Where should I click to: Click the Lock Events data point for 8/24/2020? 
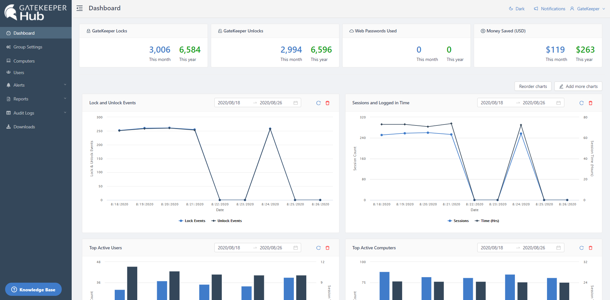pyautogui.click(x=270, y=129)
